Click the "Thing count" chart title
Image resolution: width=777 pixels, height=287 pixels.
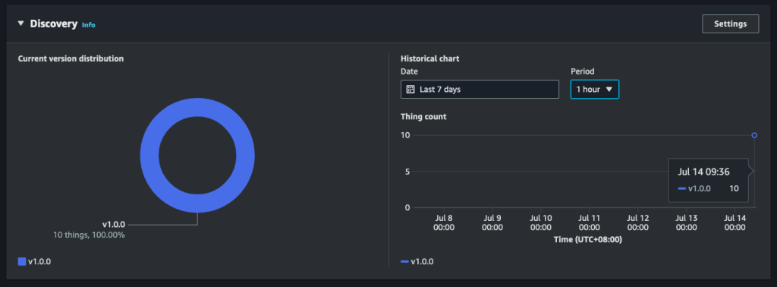point(423,117)
